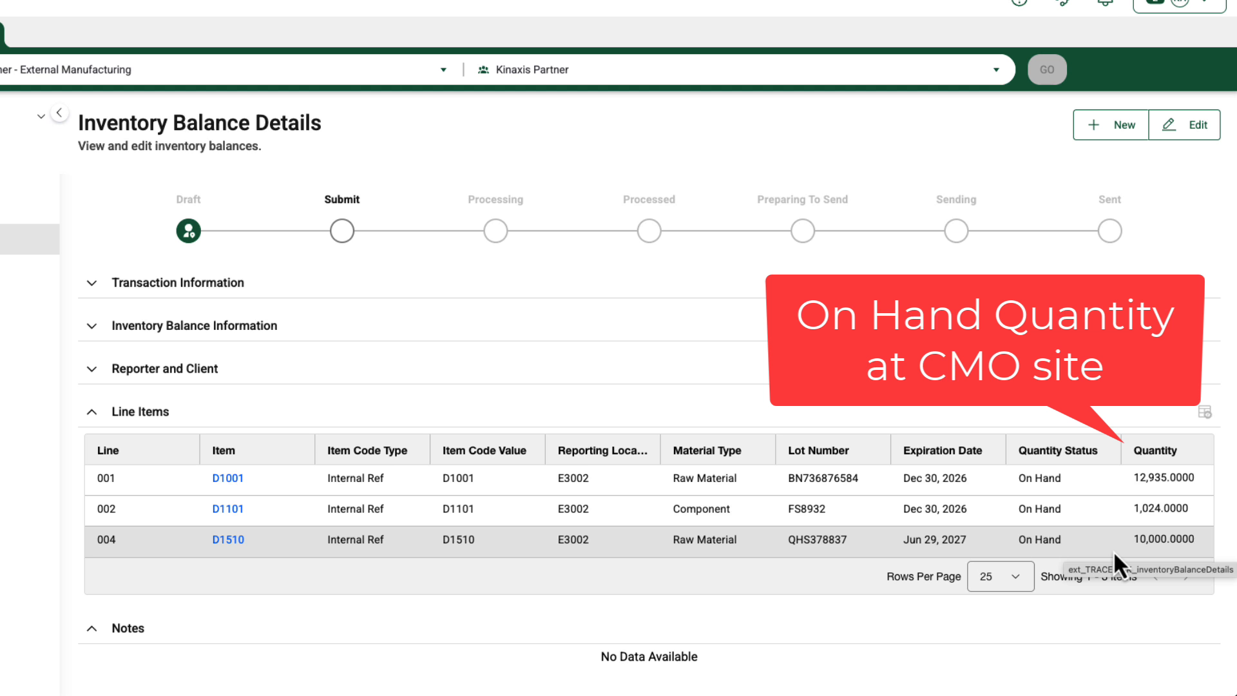The image size is (1237, 696).
Task: Click the Draft status step circle
Action: (x=188, y=231)
